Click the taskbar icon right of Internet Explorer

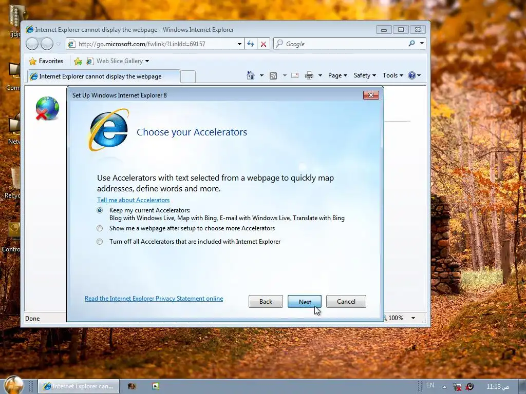pos(132,386)
